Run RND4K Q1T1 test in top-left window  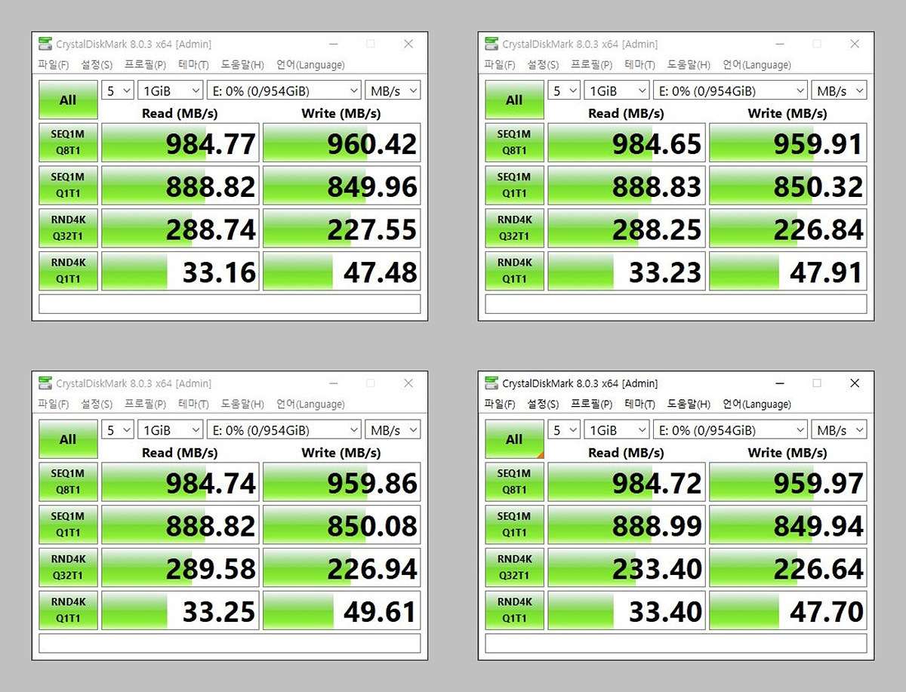tap(68, 271)
